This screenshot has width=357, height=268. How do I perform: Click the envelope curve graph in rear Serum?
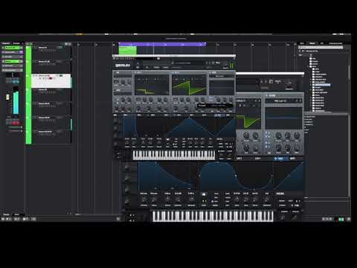point(167,176)
